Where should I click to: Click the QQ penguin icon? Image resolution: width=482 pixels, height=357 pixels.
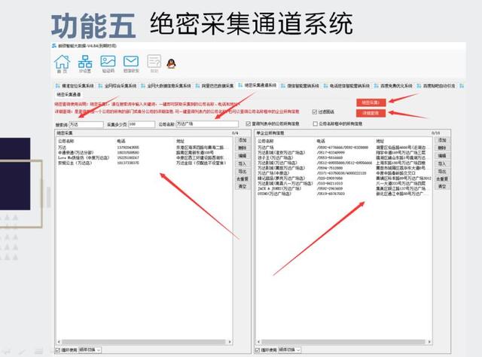tap(171, 64)
